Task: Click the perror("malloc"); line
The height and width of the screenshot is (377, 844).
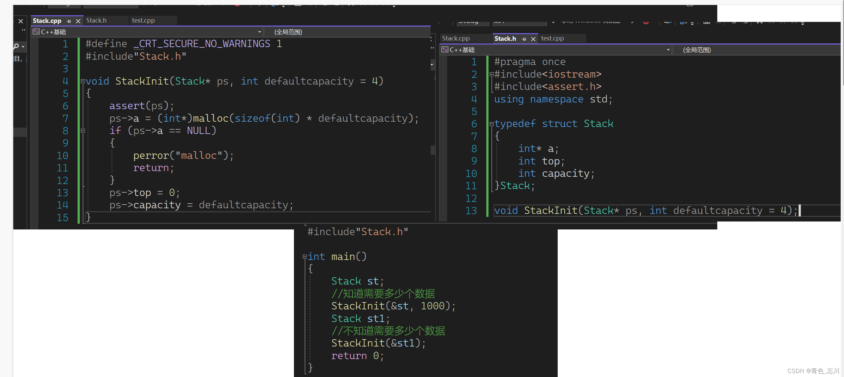Action: pos(183,156)
